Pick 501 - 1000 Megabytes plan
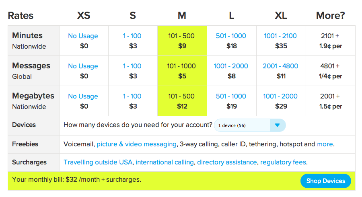Image resolution: width=362 pixels, height=197 pixels. tap(231, 96)
